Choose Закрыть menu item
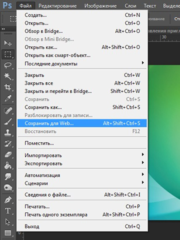The width and height of the screenshot is (180, 240). [x=82, y=75]
